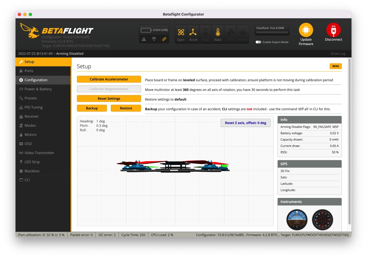Click the 'CPU Load: 2 %' status entry
The image size is (367, 258).
[x=162, y=235]
